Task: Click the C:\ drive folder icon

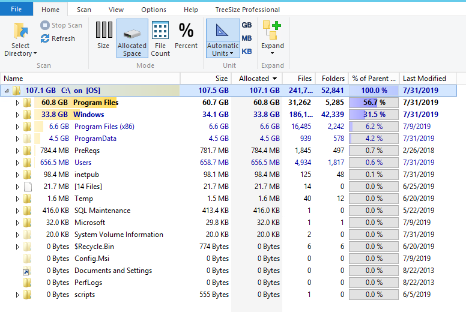Action: [16, 90]
